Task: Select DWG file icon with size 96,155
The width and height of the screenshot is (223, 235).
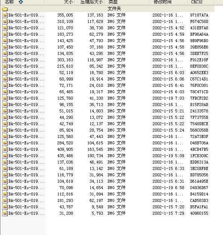Action: tap(5, 105)
